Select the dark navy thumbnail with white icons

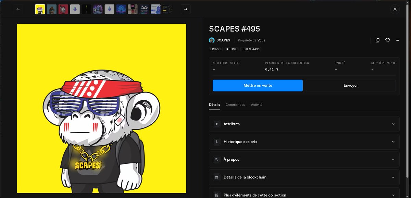point(144,9)
